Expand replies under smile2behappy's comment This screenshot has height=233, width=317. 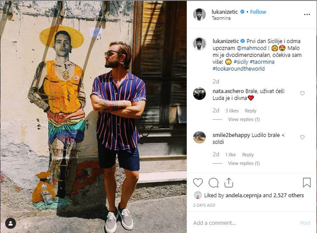pyautogui.click(x=244, y=163)
